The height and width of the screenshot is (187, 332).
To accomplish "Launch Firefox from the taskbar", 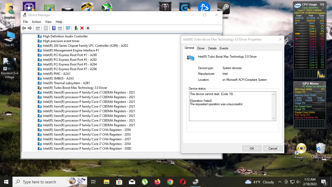I will point(157,182).
